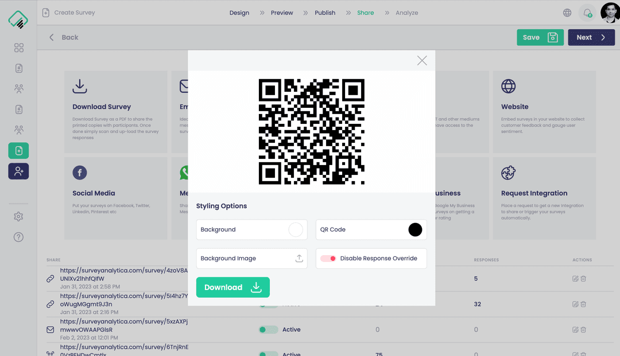This screenshot has width=620, height=356.
Task: Click the QR code image preview
Action: point(312,132)
